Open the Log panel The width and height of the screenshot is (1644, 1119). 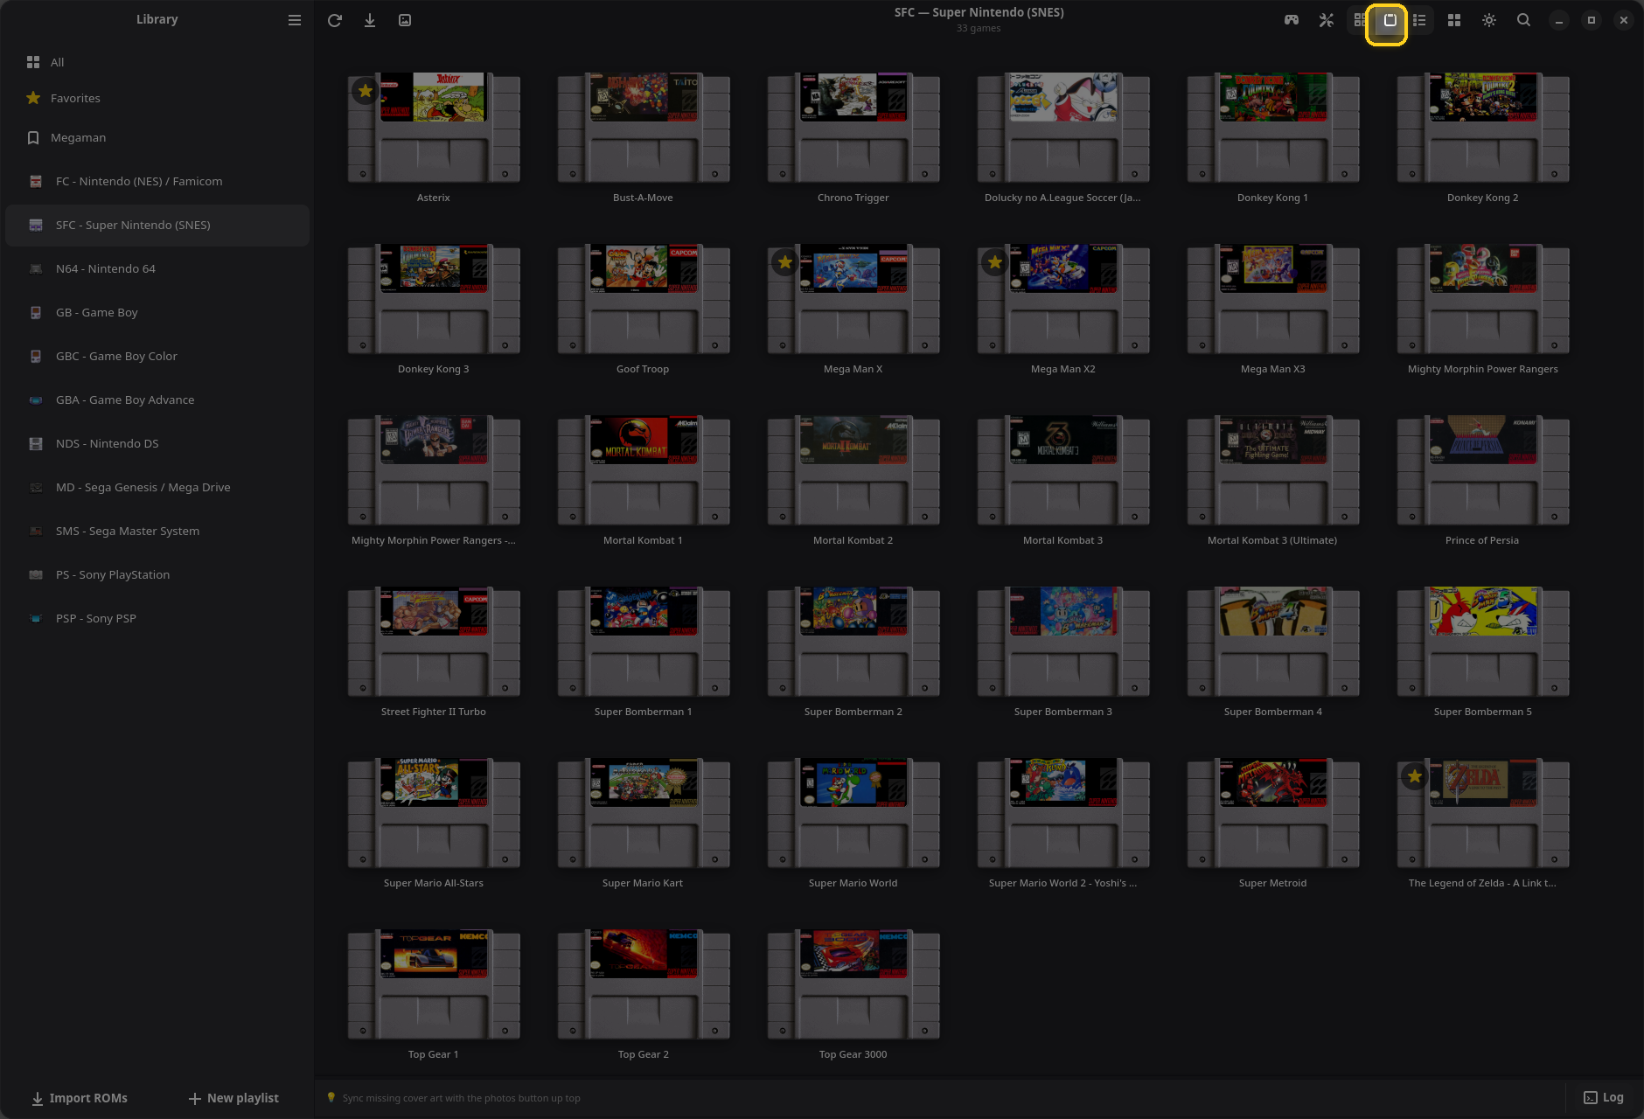1604,1097
